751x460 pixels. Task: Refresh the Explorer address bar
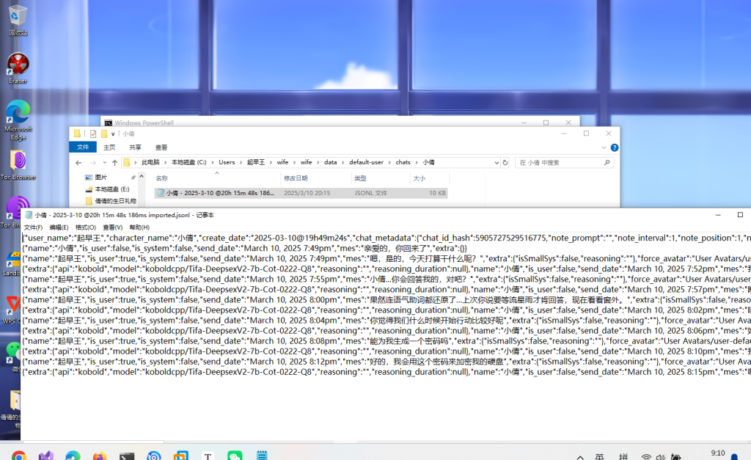[x=505, y=162]
